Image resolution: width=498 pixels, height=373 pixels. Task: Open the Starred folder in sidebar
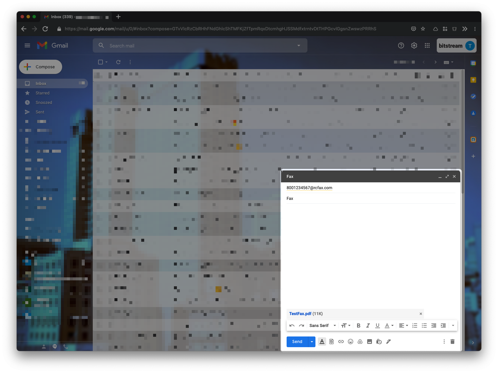coord(43,93)
